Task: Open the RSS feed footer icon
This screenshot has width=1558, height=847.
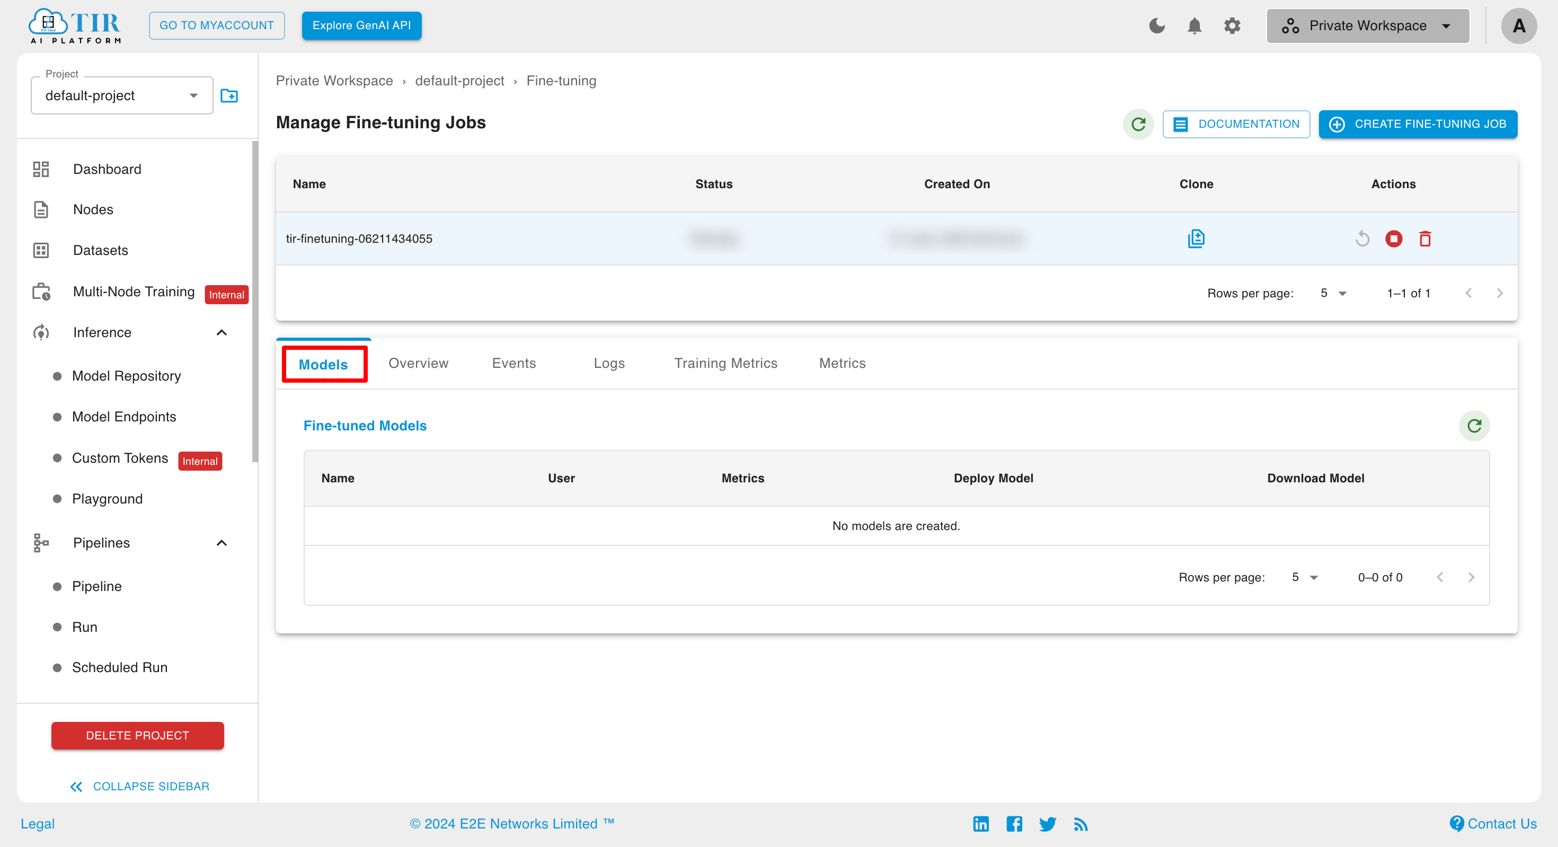Action: pos(1081,824)
